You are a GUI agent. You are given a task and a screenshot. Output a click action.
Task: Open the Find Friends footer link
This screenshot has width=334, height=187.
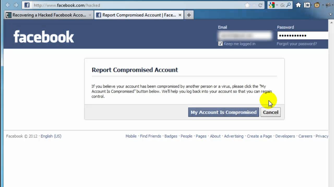(x=151, y=136)
